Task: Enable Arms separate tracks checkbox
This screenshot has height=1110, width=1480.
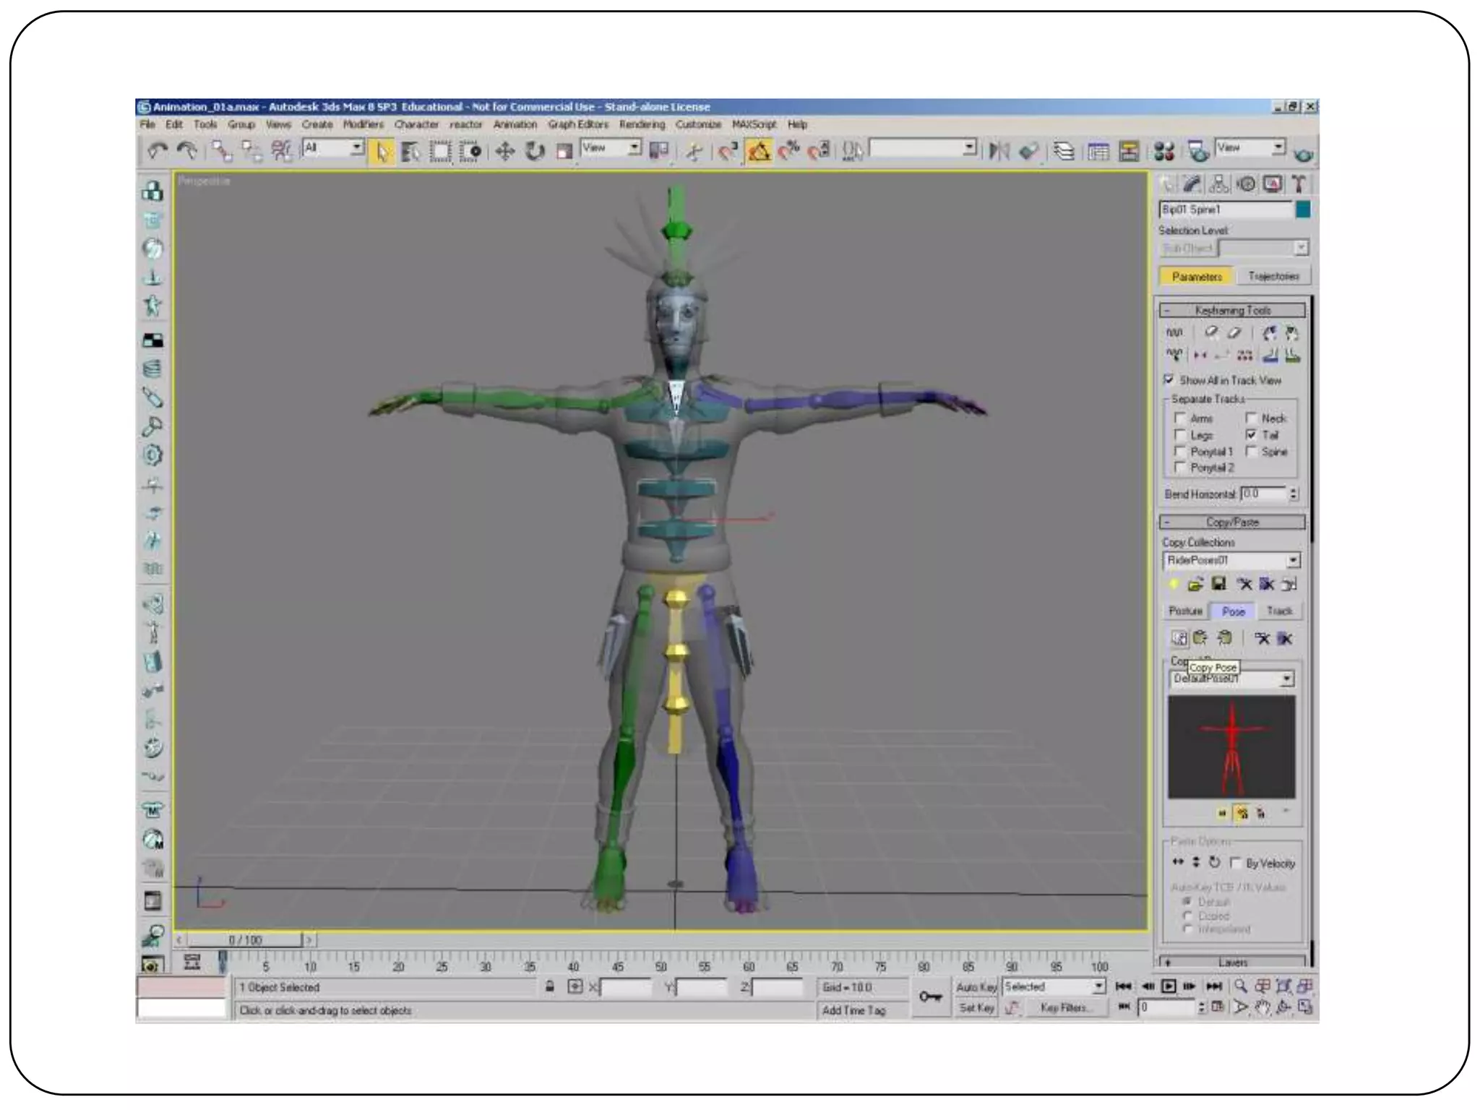Action: click(x=1180, y=418)
